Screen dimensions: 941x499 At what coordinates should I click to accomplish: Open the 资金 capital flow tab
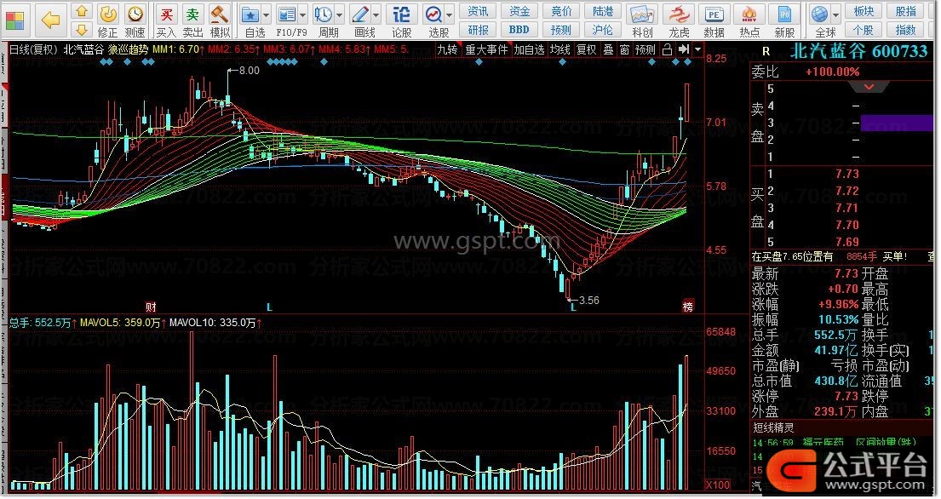519,11
